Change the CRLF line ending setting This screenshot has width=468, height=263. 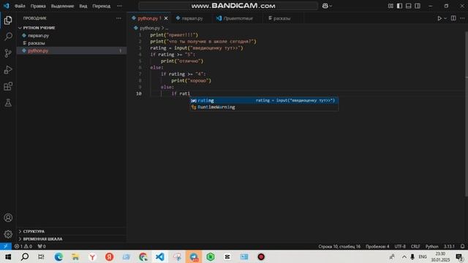pyautogui.click(x=415, y=247)
